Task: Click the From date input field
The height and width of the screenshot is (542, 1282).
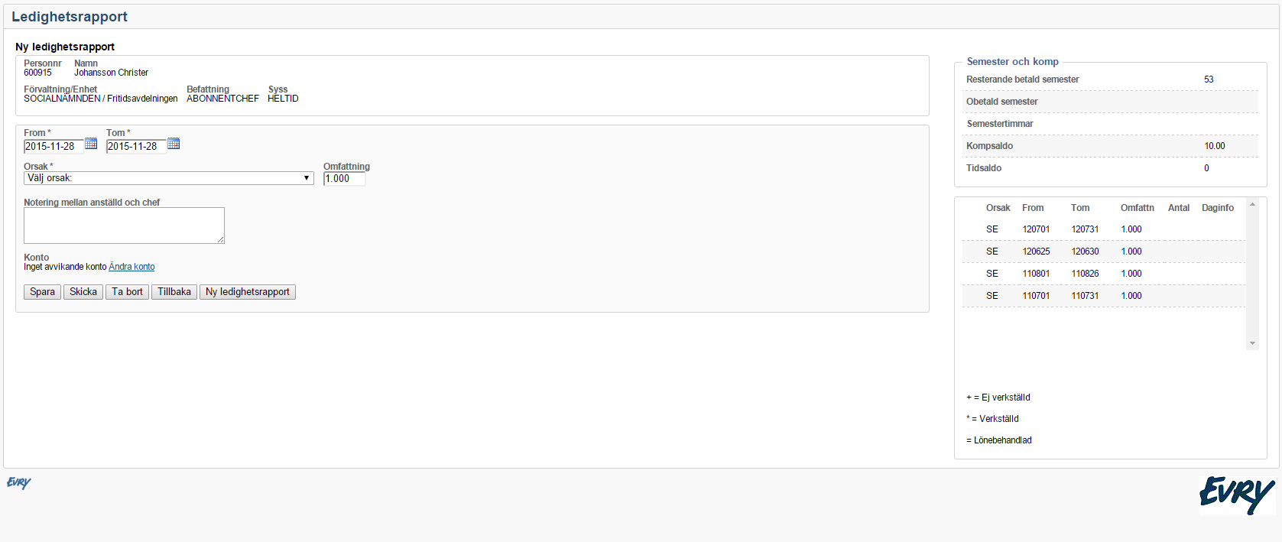Action: point(54,146)
